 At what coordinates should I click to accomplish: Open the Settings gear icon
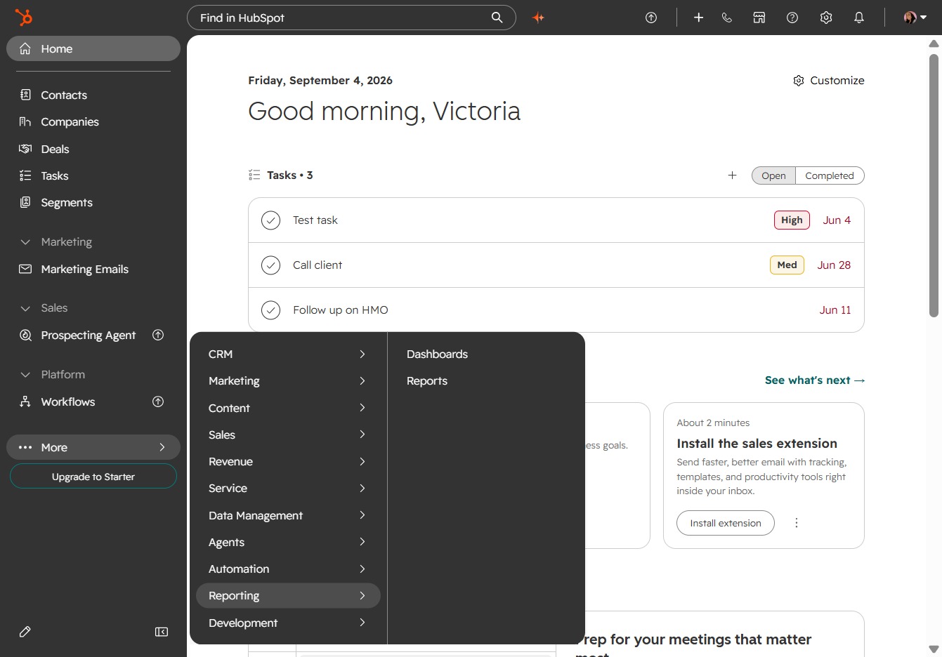point(826,18)
